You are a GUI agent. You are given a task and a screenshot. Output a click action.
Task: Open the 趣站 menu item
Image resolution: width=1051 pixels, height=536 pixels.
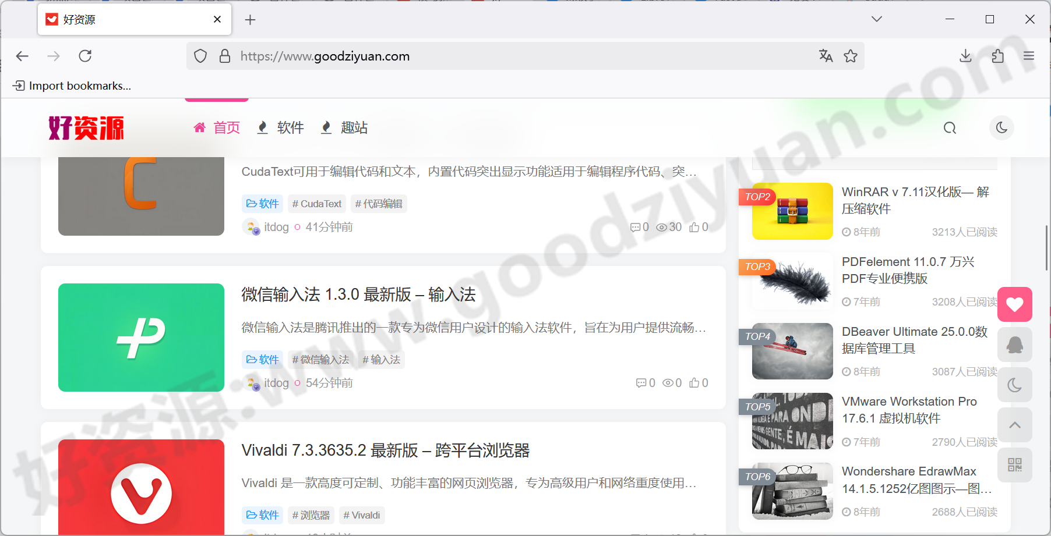click(354, 127)
